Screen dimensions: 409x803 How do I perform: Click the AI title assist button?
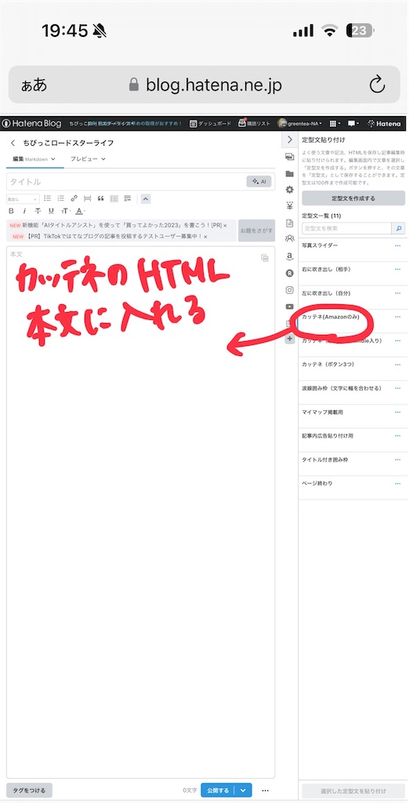259,181
